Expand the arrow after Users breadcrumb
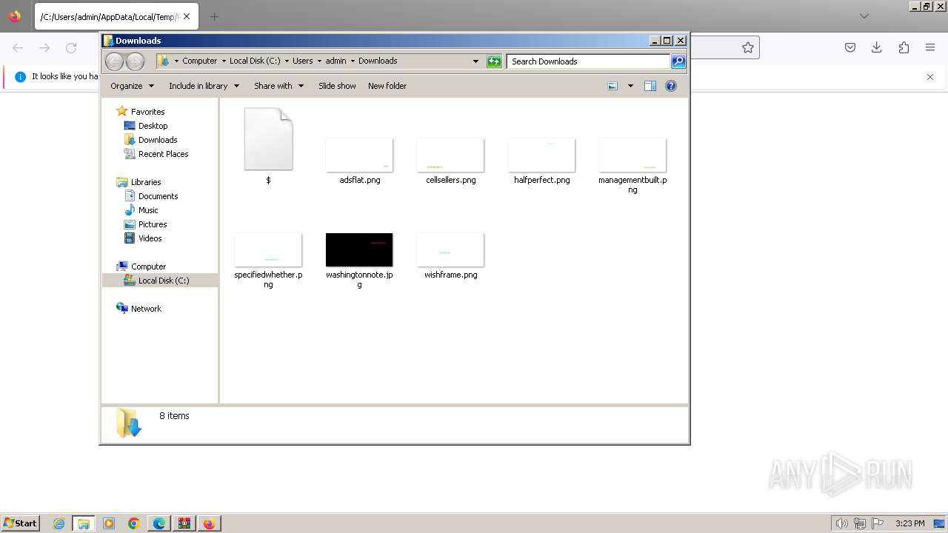The width and height of the screenshot is (948, 533). pos(319,61)
